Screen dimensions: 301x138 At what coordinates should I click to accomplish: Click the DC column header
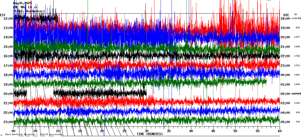click(296, 14)
